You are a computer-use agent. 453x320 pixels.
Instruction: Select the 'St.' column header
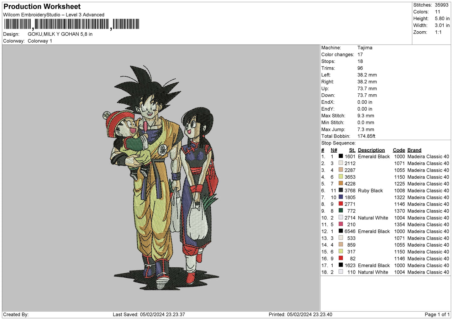coord(352,150)
